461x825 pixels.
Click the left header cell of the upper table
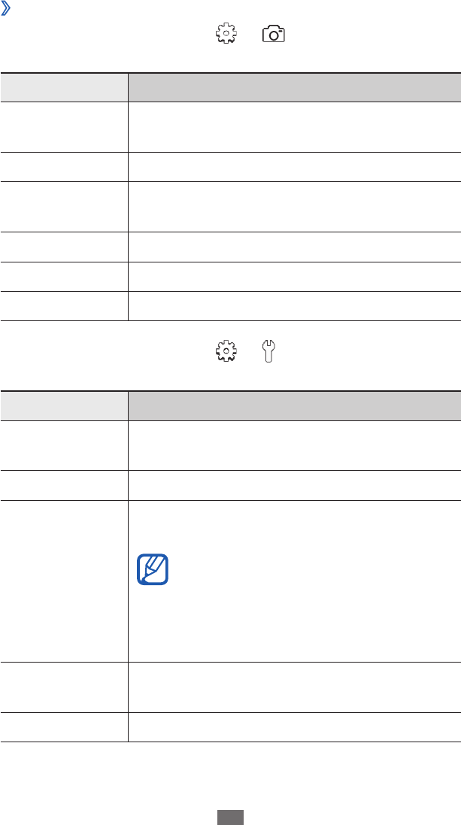coord(64,87)
